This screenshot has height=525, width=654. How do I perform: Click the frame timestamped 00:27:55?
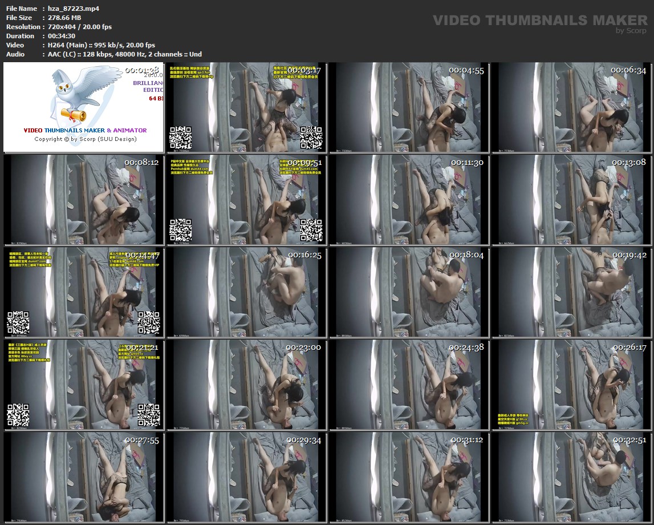tap(84, 477)
